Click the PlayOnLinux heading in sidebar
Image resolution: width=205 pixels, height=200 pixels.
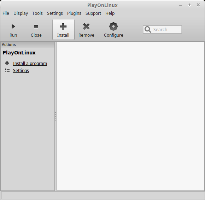click(19, 53)
